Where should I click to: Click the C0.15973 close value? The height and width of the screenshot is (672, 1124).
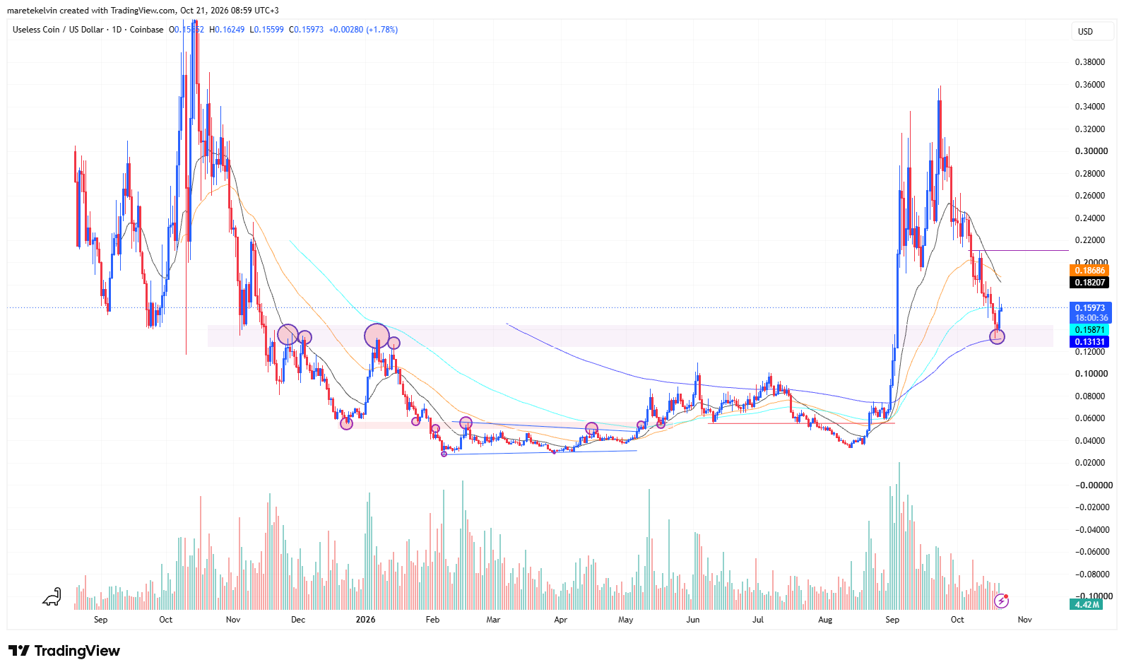(x=306, y=30)
